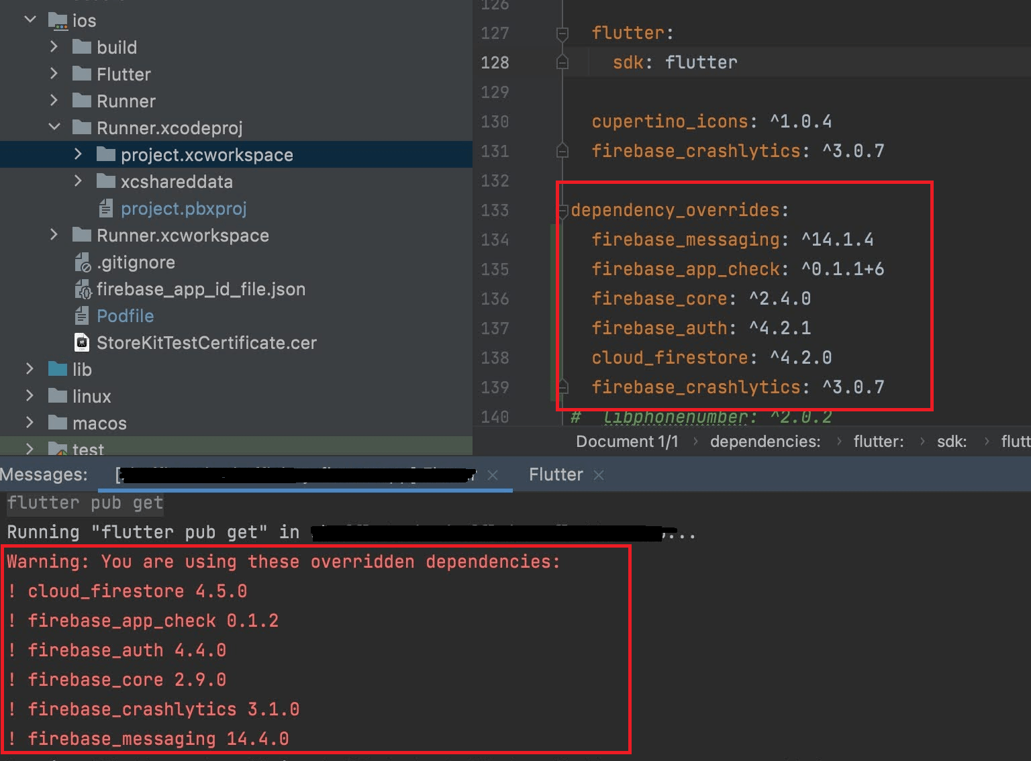
Task: Select .gitignore in the project tree
Action: 136,262
